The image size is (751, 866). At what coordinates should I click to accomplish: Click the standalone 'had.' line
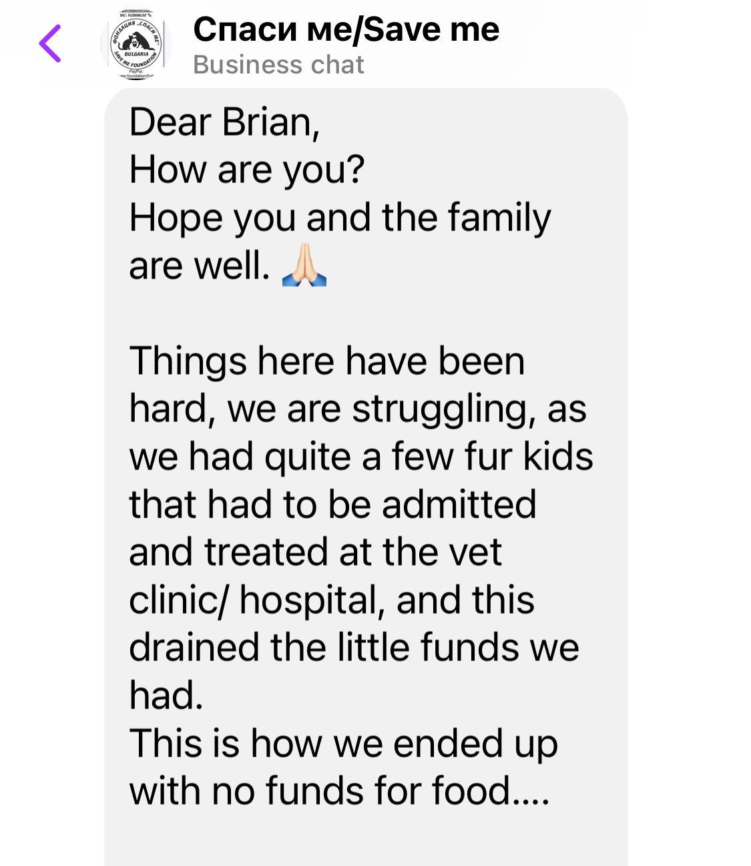tap(166, 696)
